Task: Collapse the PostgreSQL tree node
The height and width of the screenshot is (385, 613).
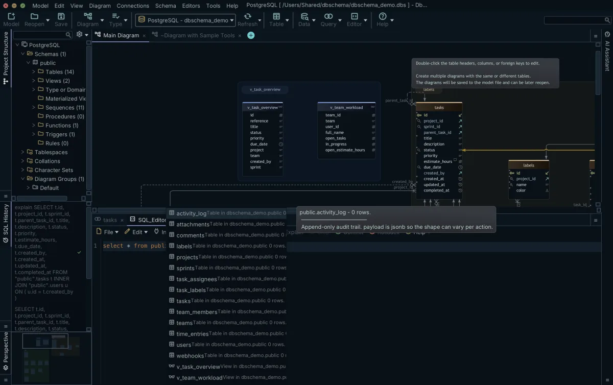Action: (17, 45)
